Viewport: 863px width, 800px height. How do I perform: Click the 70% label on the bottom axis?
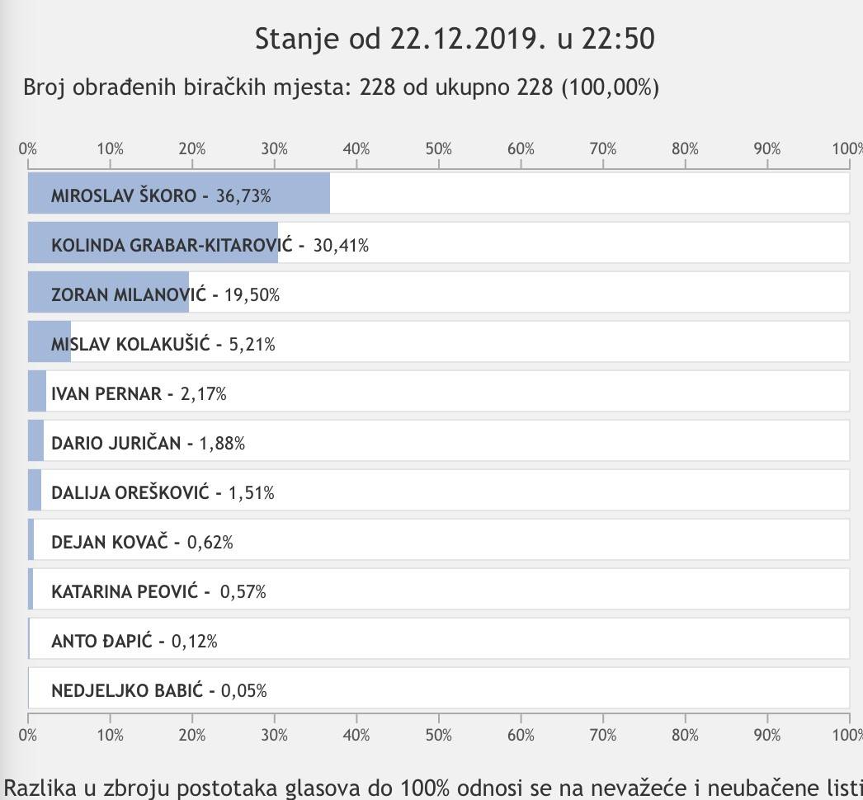[x=603, y=734]
